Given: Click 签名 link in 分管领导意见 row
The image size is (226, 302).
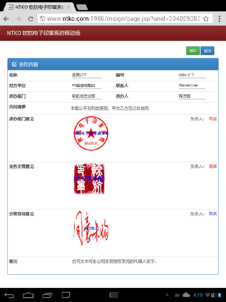Looking at the screenshot, I should [x=213, y=214].
